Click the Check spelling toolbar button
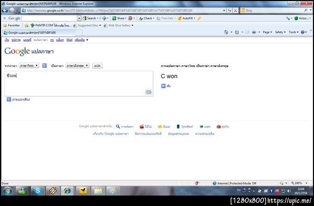Image resolution: width=314 pixels, height=206 pixels. click(146, 18)
